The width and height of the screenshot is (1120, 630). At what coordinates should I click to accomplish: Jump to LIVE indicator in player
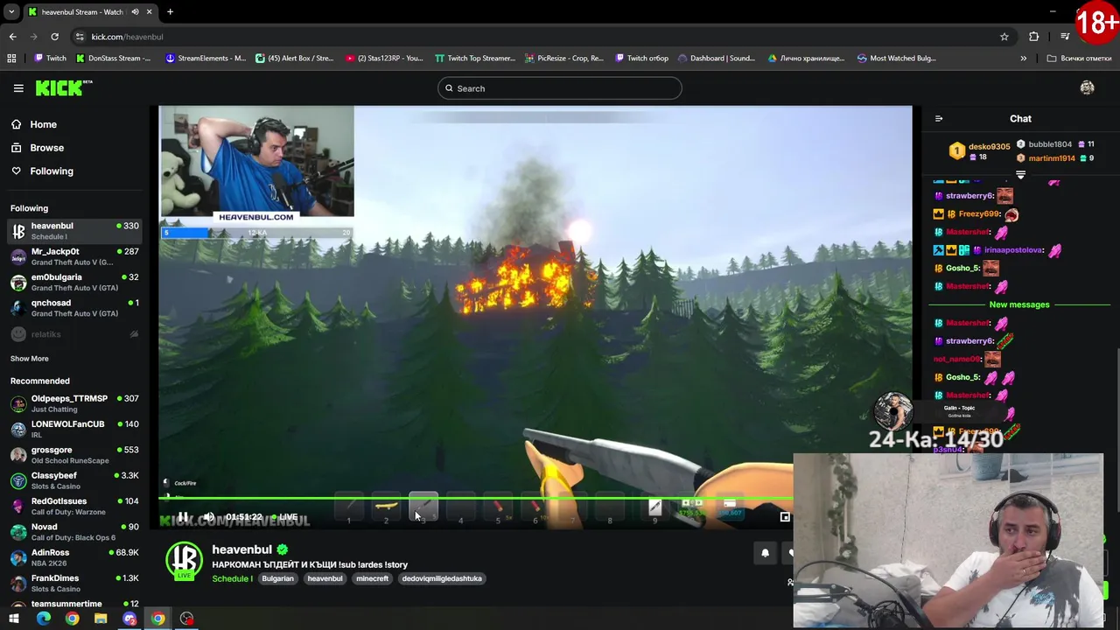pyautogui.click(x=284, y=517)
